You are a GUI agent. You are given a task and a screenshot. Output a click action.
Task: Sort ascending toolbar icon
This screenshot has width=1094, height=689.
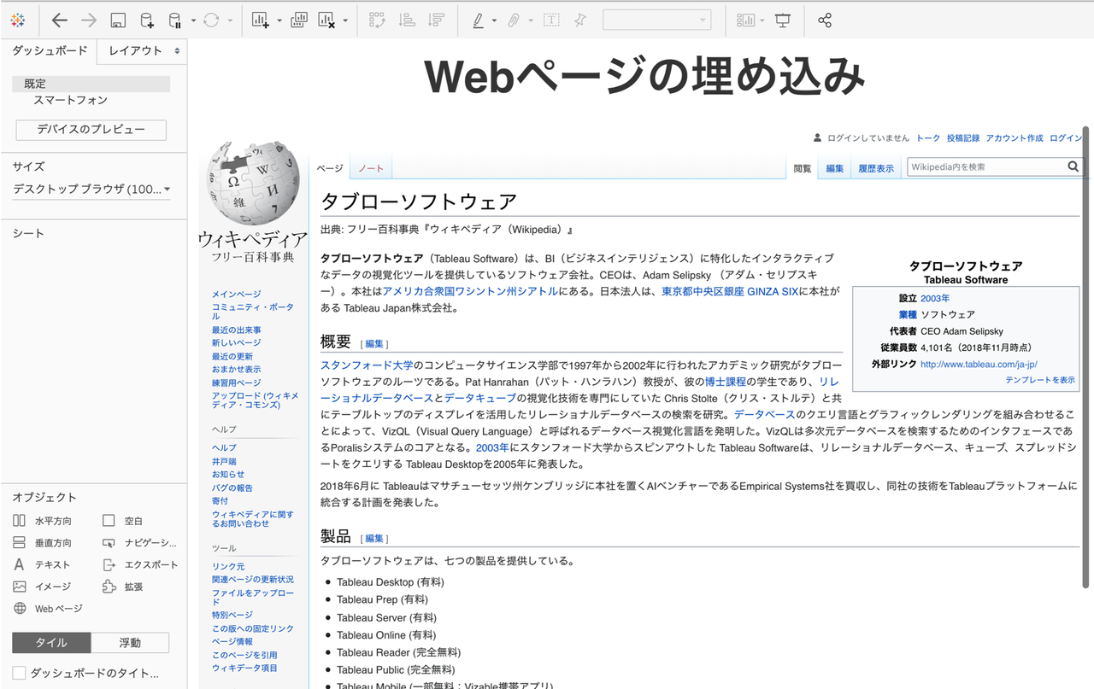pos(408,20)
